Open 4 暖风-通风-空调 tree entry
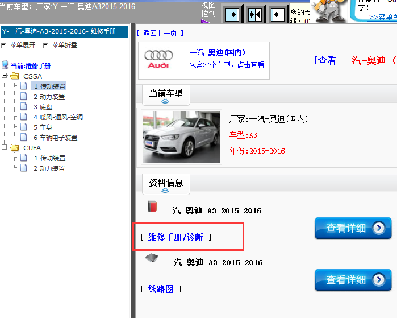397x318 pixels. tap(58, 117)
